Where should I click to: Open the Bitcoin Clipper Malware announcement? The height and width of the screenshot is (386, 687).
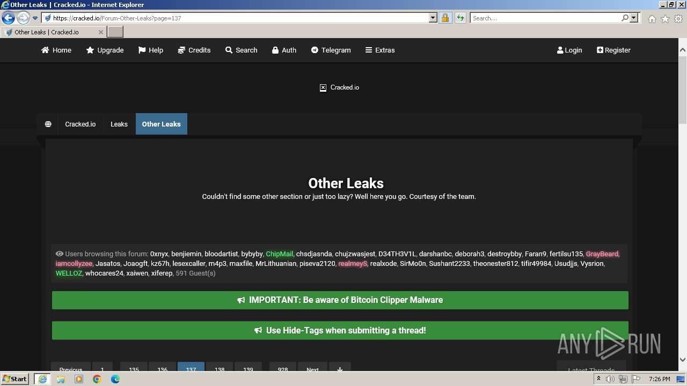point(340,300)
